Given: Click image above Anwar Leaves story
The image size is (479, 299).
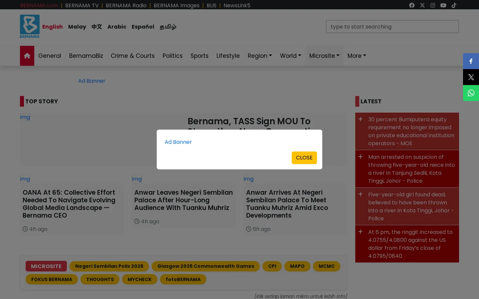Looking at the screenshot, I should [137, 179].
